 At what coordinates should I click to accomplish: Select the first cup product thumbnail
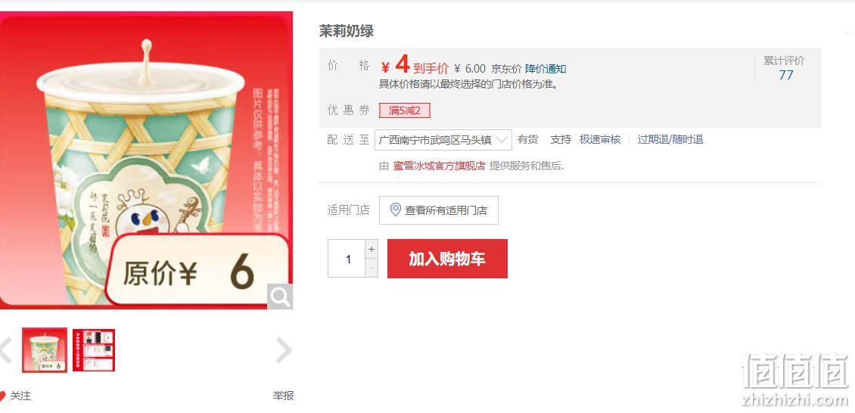(45, 349)
